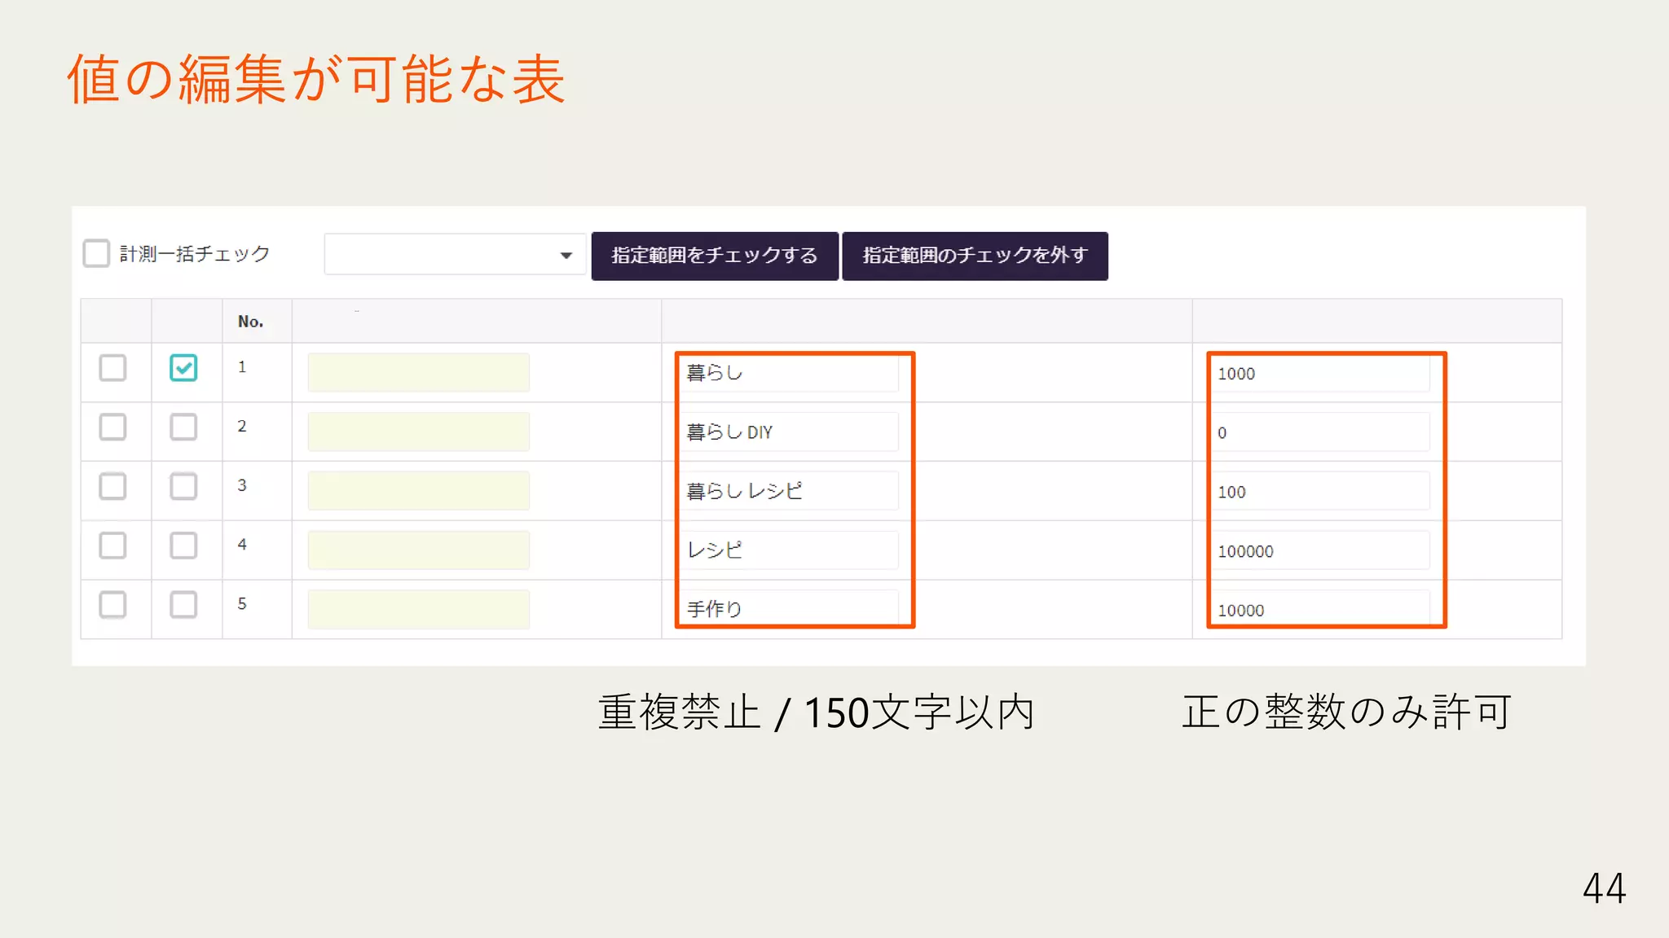
Task: Select the yellow field in row 2
Action: point(419,432)
